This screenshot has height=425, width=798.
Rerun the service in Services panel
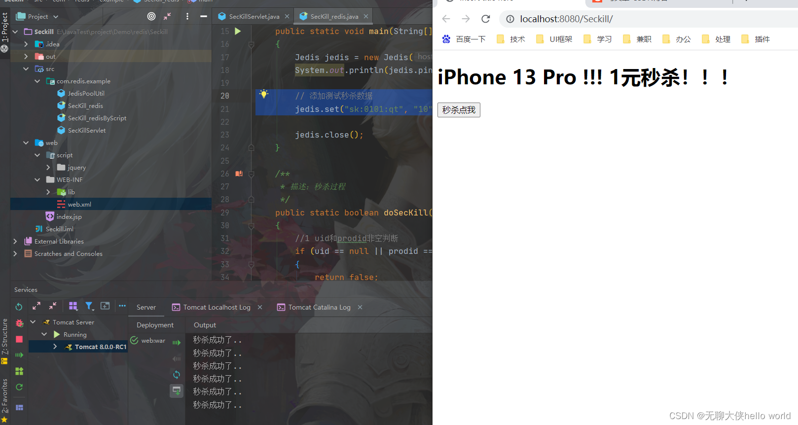click(x=19, y=307)
